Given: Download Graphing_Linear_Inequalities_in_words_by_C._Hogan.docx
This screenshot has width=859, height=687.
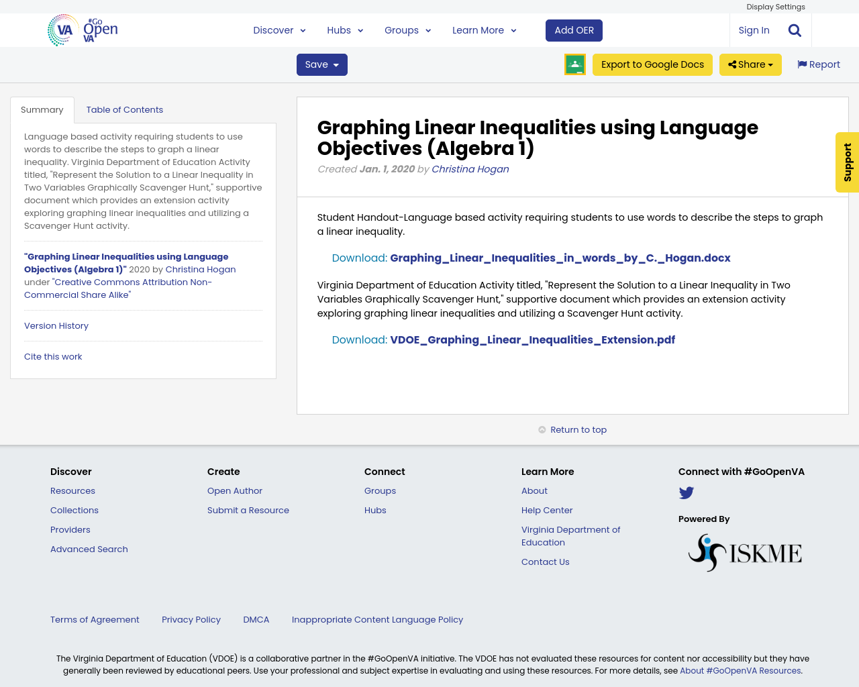Looking at the screenshot, I should point(560,257).
